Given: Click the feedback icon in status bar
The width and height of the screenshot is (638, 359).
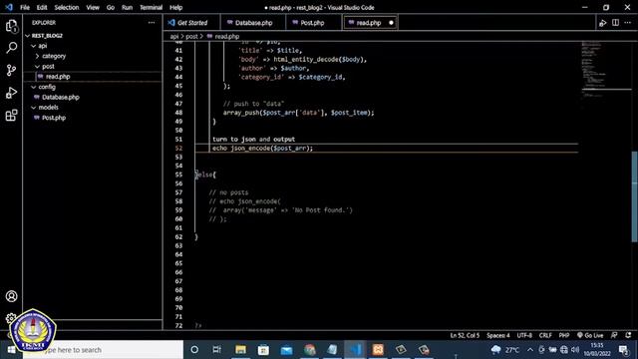Looking at the screenshot, I should 614,335.
